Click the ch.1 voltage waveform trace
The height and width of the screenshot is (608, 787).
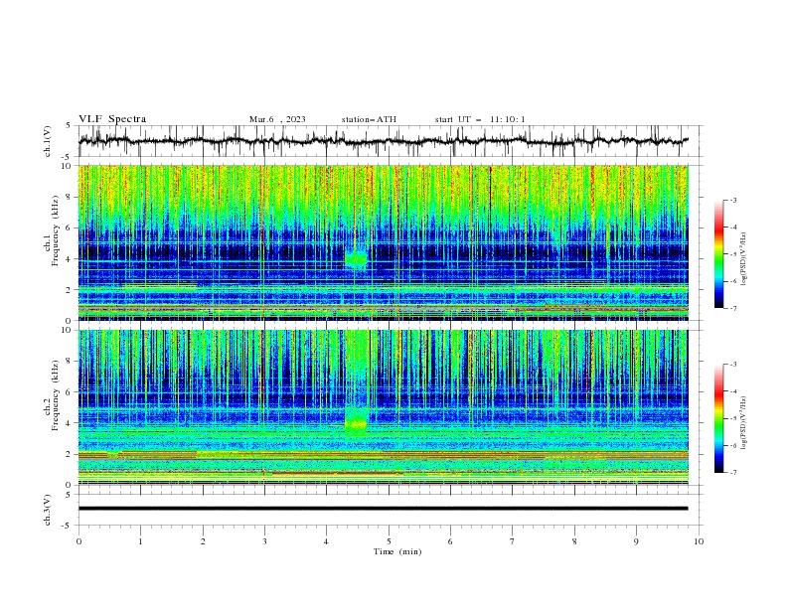tap(383, 141)
